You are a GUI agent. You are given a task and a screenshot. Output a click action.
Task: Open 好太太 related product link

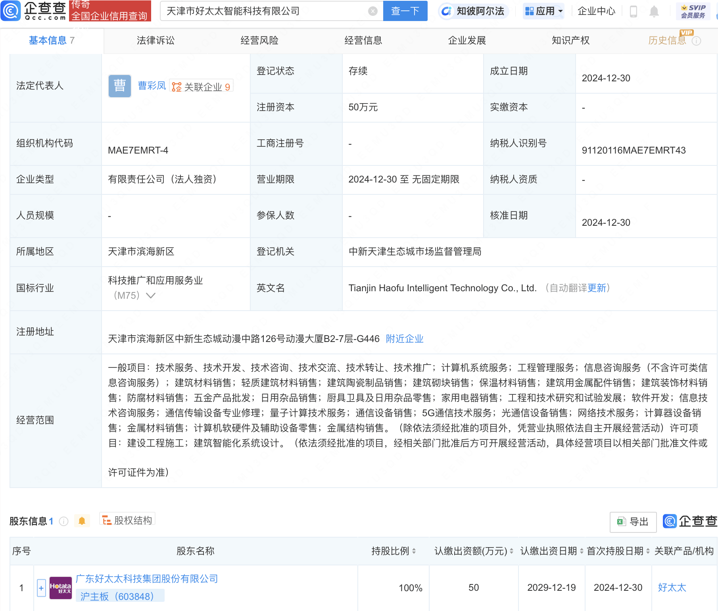(672, 588)
